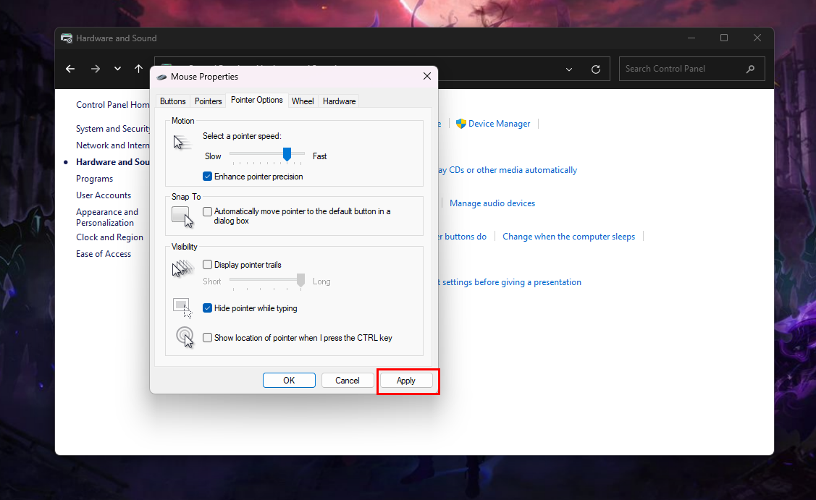Uncheck Hide pointer while typing
816x500 pixels.
pos(207,308)
